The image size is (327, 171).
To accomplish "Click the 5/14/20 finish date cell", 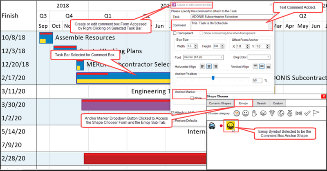I will pyautogui.click(x=13, y=132).
